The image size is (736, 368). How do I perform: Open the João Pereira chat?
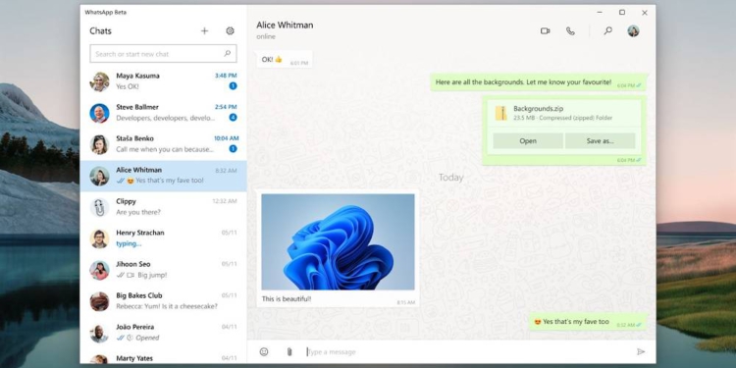163,334
